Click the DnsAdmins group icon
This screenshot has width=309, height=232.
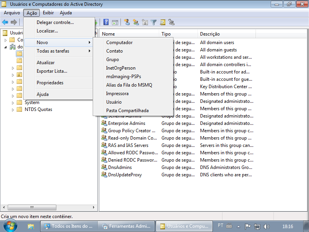point(104,167)
